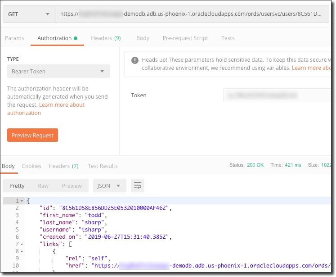Open the GET method dropdown
Image resolution: width=336 pixels, height=277 pixels.
[x=28, y=14]
